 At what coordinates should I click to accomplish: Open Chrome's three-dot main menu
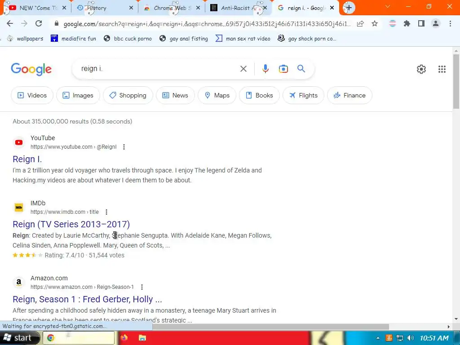[450, 23]
